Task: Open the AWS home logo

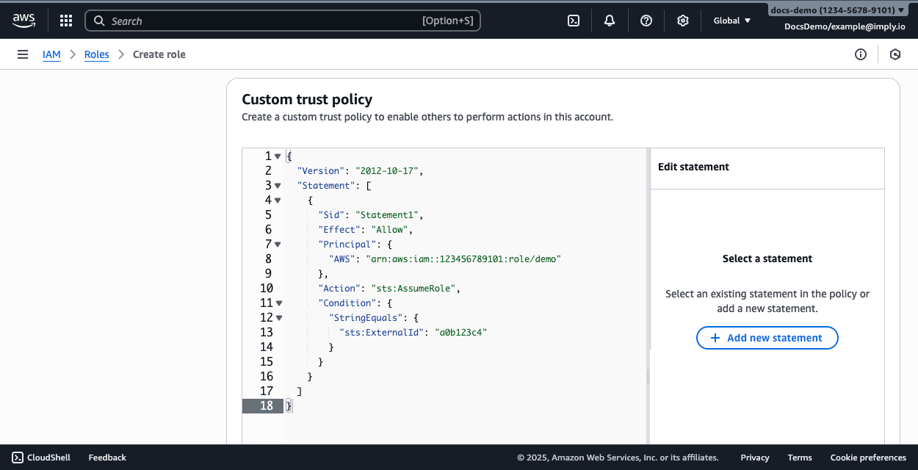Action: (x=24, y=21)
